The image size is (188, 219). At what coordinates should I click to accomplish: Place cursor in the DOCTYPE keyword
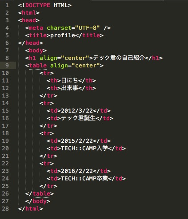click(38, 5)
